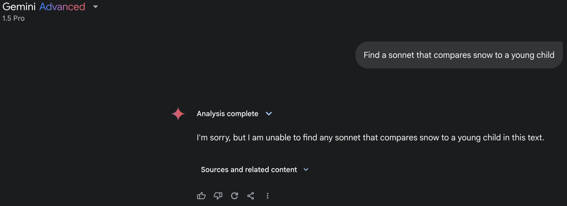Click the 'Sources and related content' label
The image size is (567, 206).
(x=249, y=170)
